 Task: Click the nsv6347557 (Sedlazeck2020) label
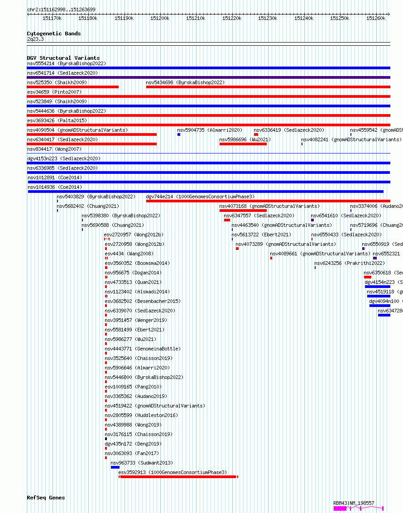[259, 215]
